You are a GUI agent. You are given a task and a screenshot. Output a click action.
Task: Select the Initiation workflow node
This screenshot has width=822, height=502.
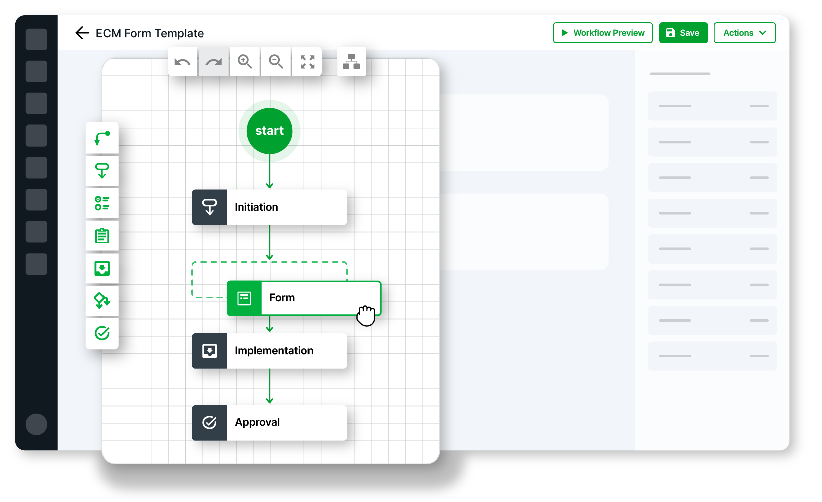click(269, 207)
